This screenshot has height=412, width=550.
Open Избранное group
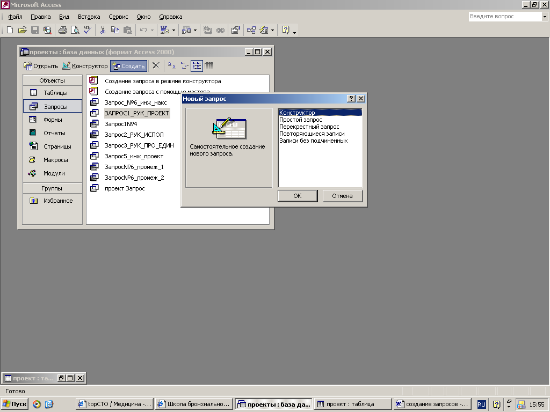click(53, 201)
